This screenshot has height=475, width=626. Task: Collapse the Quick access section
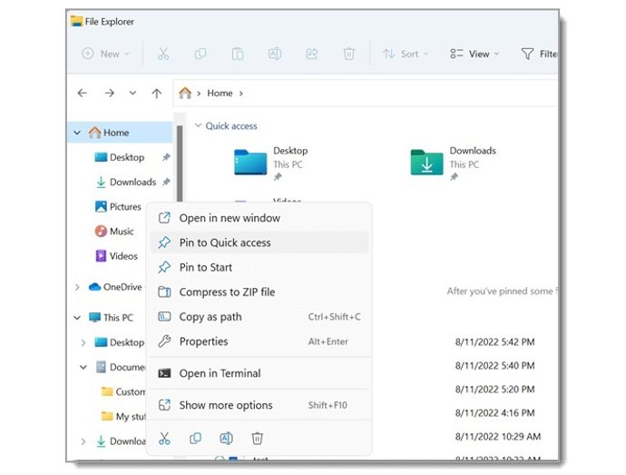pyautogui.click(x=198, y=125)
